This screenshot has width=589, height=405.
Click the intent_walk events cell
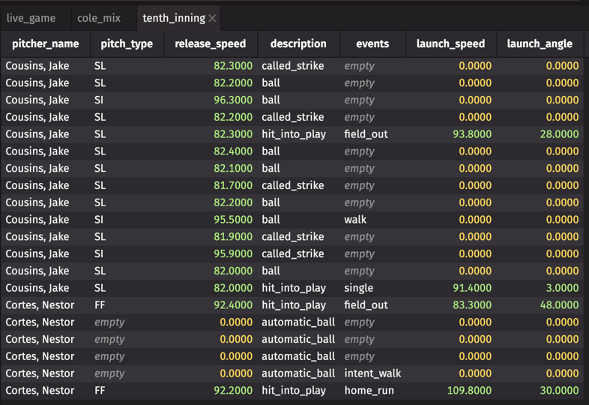coord(372,373)
